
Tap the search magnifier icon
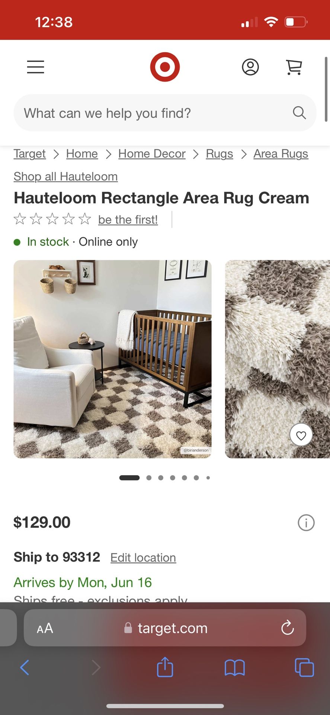pos(299,112)
